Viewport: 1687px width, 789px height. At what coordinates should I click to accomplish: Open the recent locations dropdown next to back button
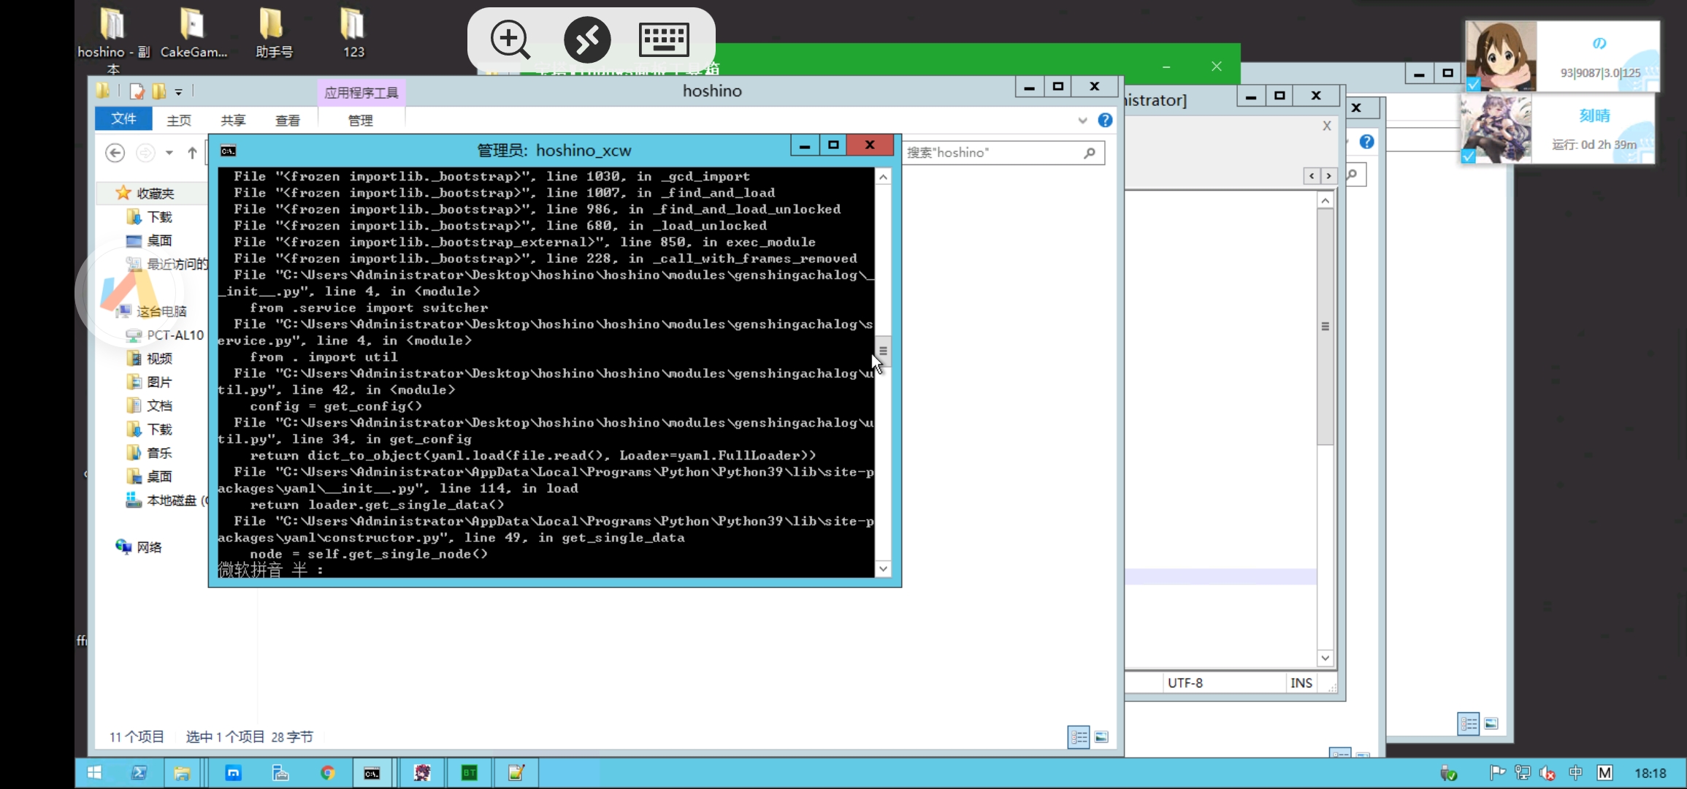click(x=169, y=153)
